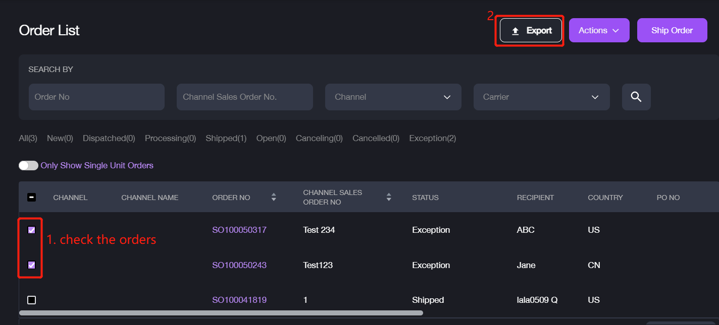Switch to the New(0) tab
719x325 pixels.
click(60, 138)
